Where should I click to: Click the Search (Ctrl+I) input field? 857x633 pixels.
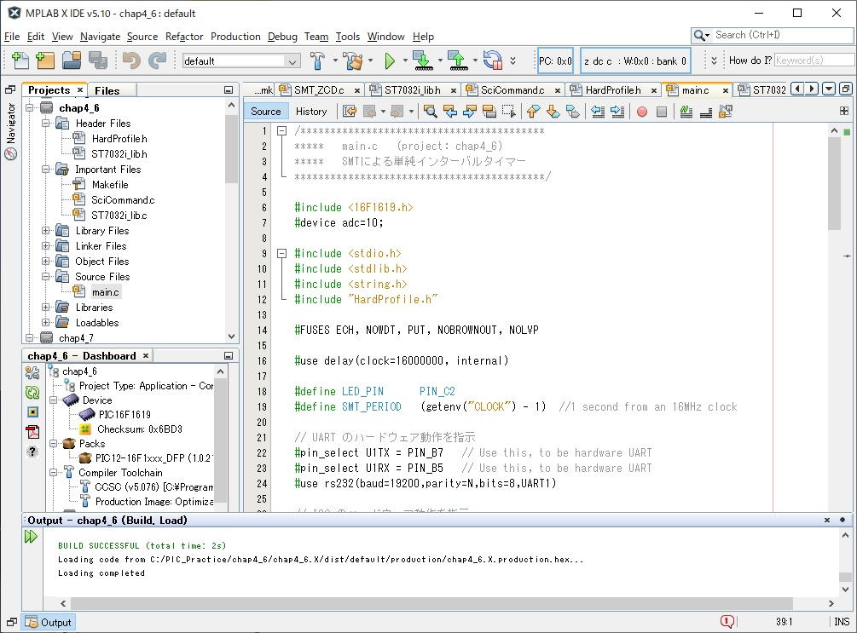[x=783, y=36]
